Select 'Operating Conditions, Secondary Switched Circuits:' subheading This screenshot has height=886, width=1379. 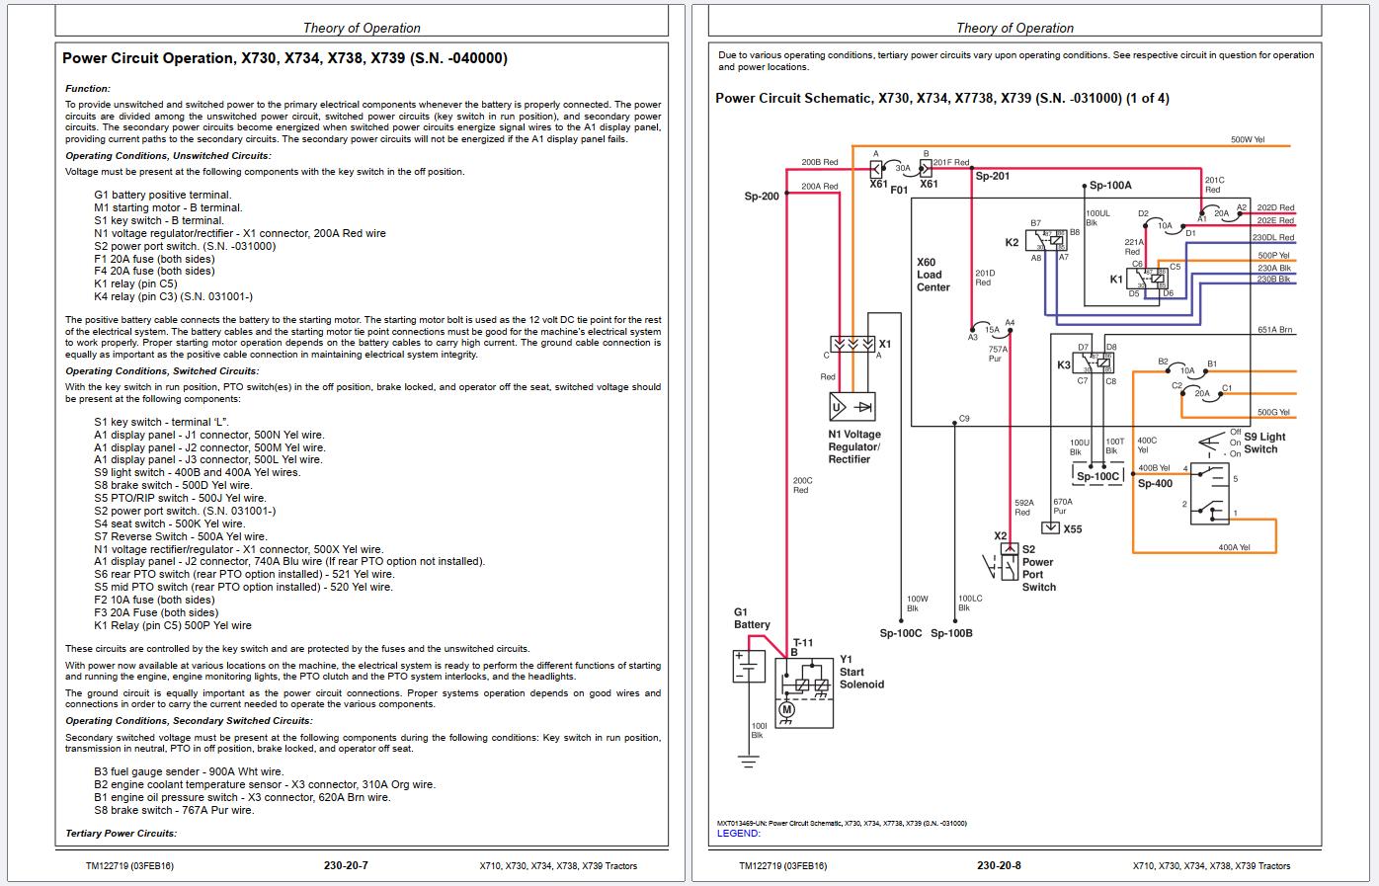(189, 721)
